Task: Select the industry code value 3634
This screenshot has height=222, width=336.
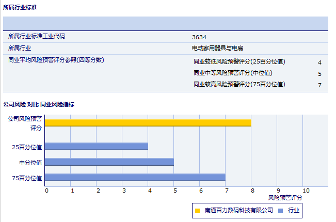Action: 199,37
